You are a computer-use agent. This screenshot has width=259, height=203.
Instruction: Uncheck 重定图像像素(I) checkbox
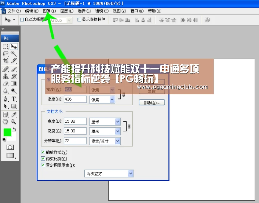pos(43,165)
